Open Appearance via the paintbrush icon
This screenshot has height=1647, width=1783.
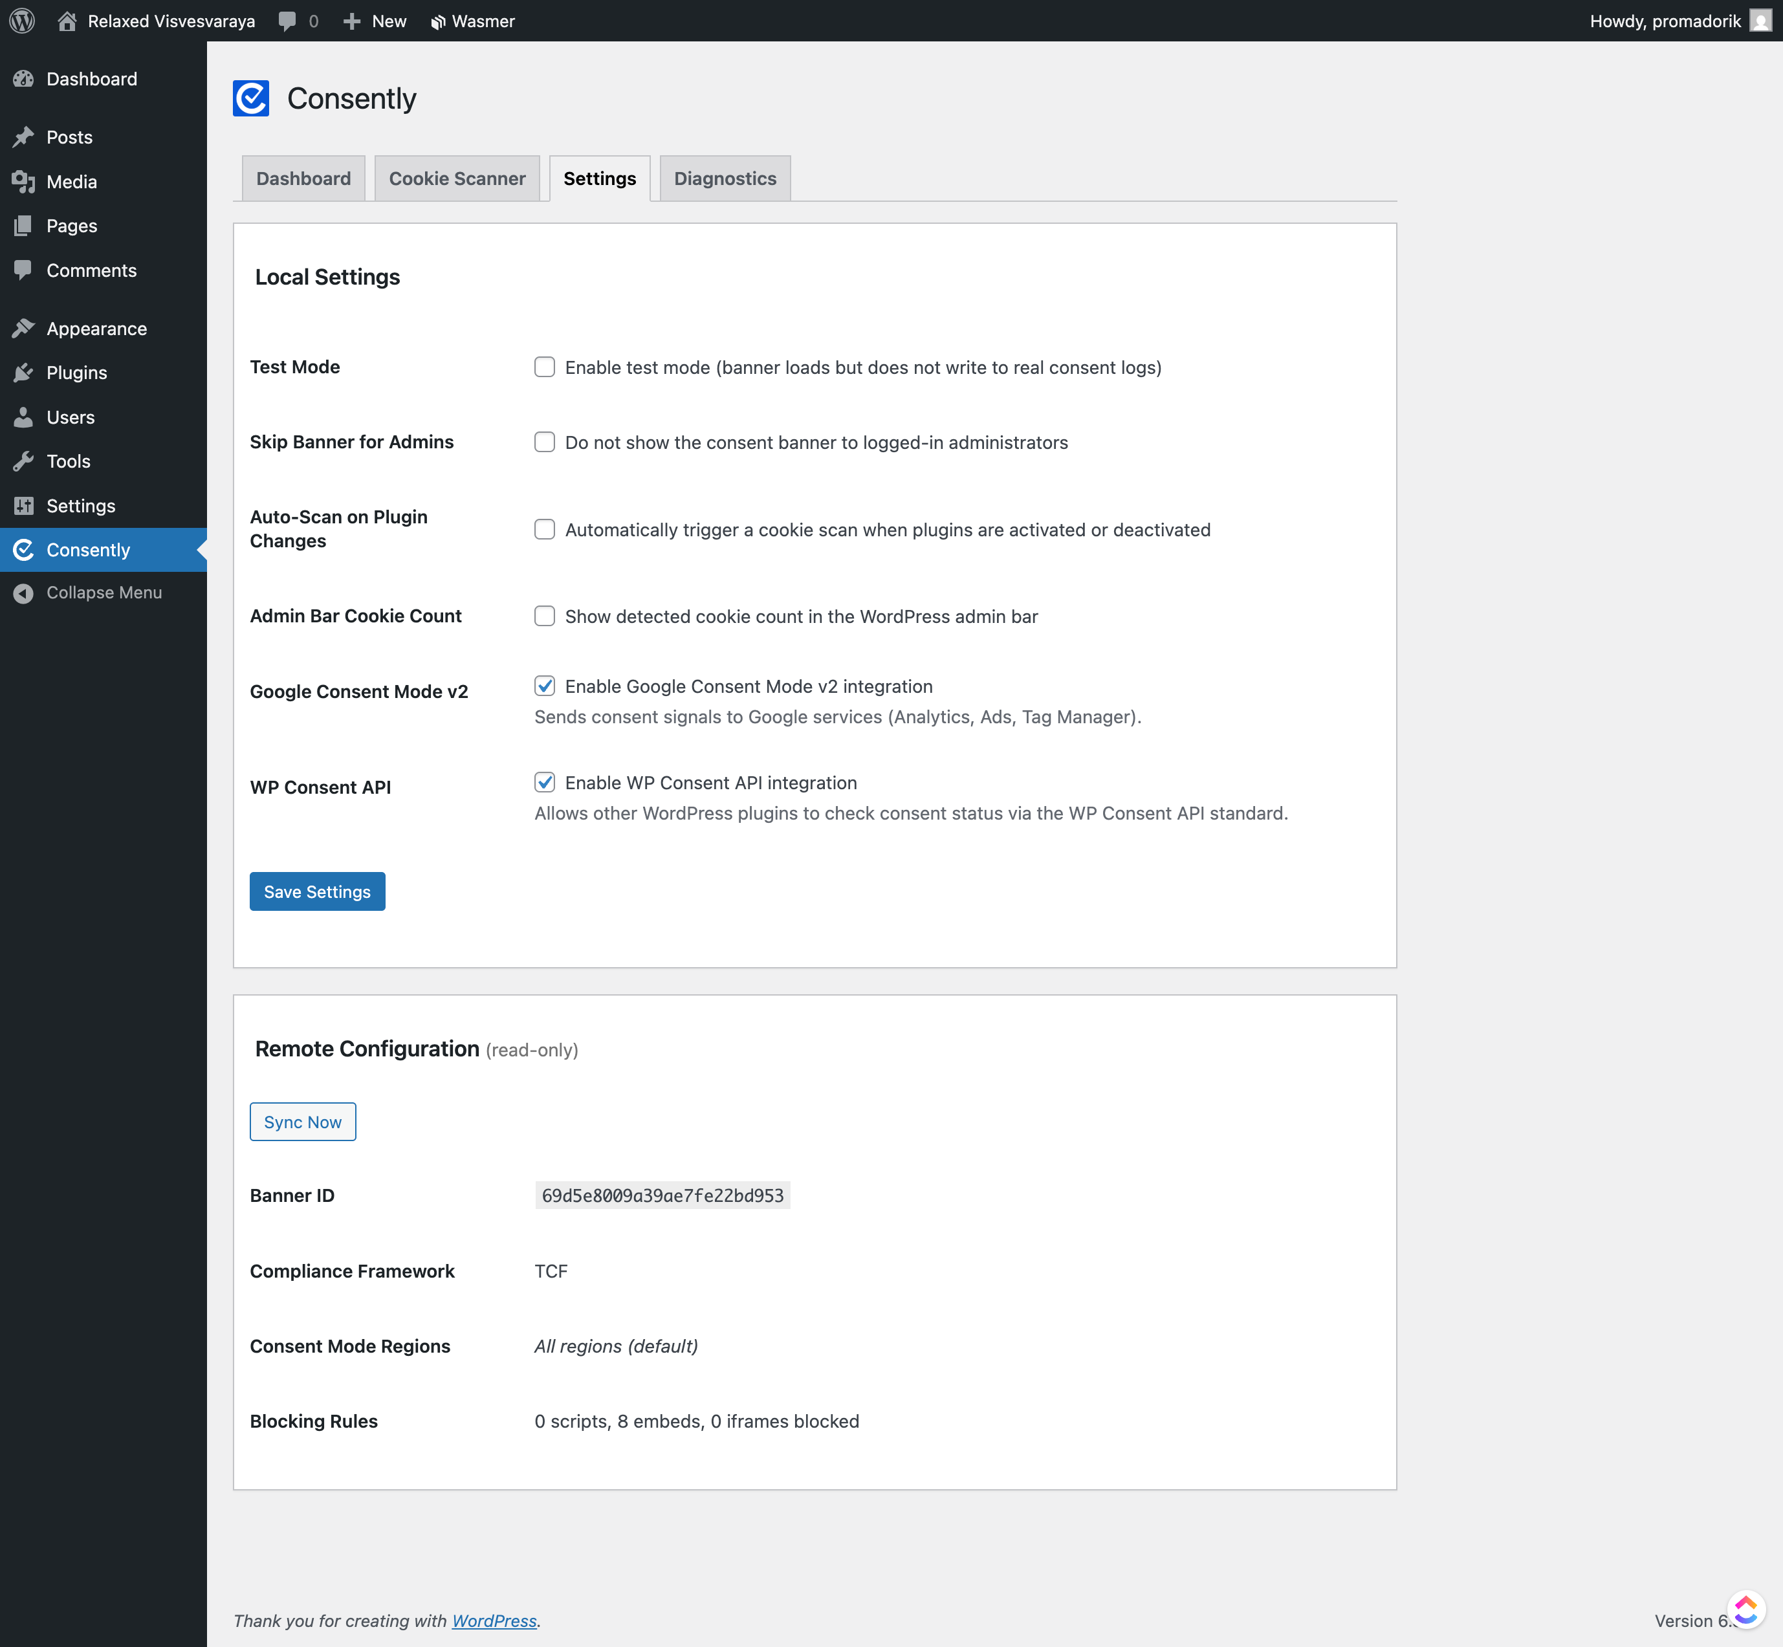[x=24, y=327]
